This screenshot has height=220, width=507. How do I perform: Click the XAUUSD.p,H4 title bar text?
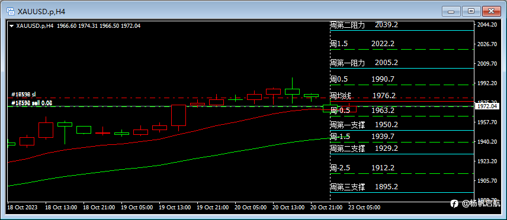pos(41,12)
